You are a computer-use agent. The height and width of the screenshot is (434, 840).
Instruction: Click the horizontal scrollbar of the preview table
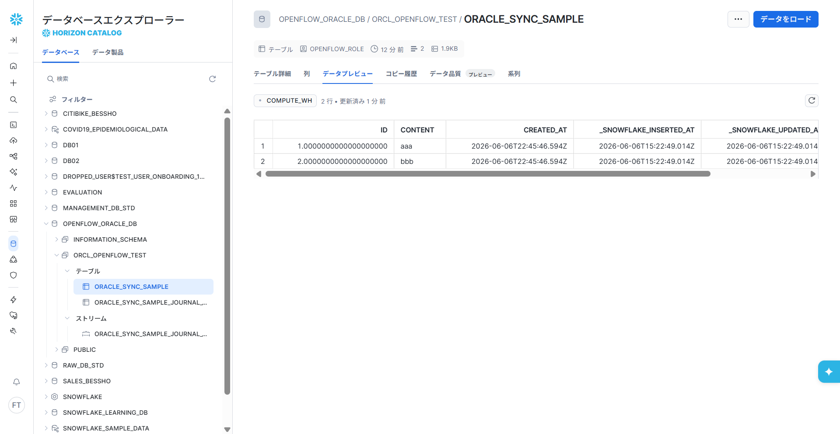click(x=488, y=174)
